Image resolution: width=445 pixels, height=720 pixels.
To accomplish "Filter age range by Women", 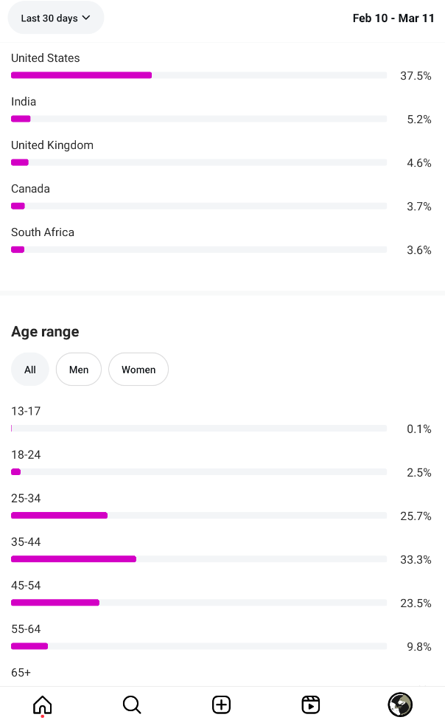I will (x=139, y=370).
